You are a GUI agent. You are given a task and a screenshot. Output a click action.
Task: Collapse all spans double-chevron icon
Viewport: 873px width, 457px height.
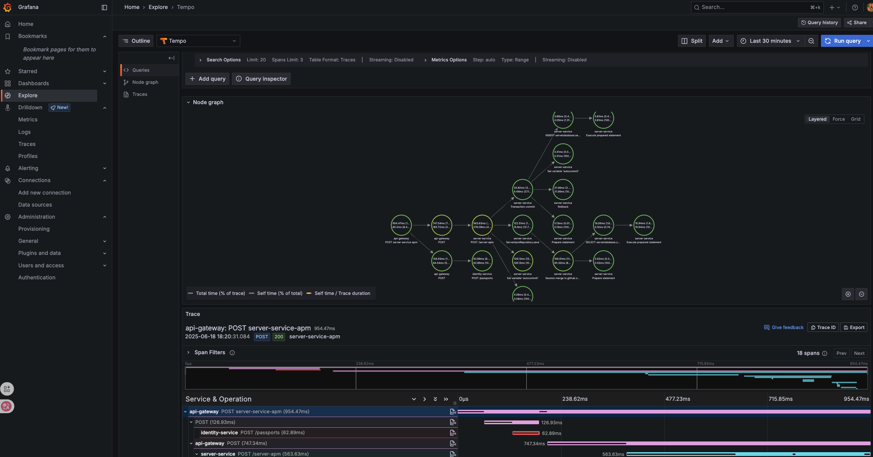(446, 399)
